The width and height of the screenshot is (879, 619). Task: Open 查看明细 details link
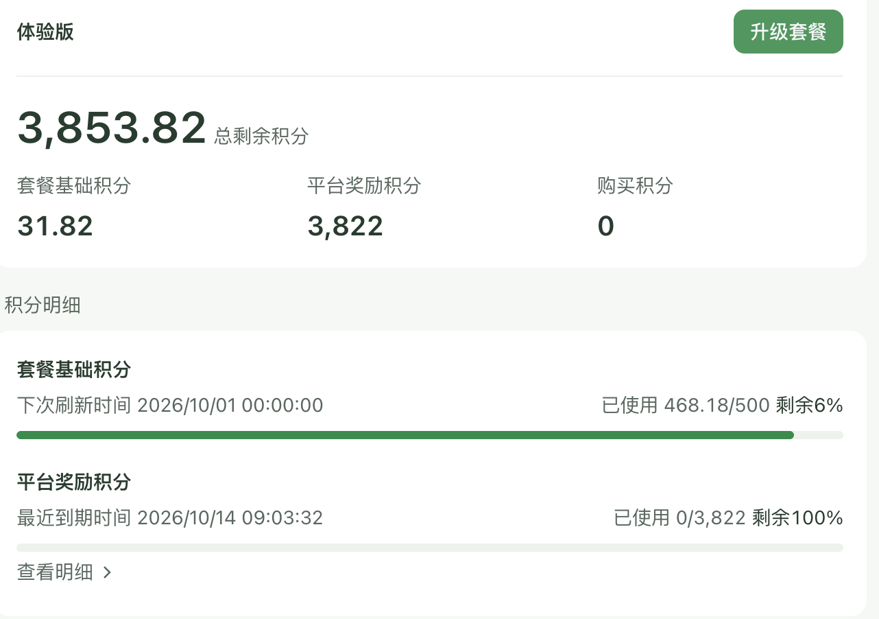(64, 572)
